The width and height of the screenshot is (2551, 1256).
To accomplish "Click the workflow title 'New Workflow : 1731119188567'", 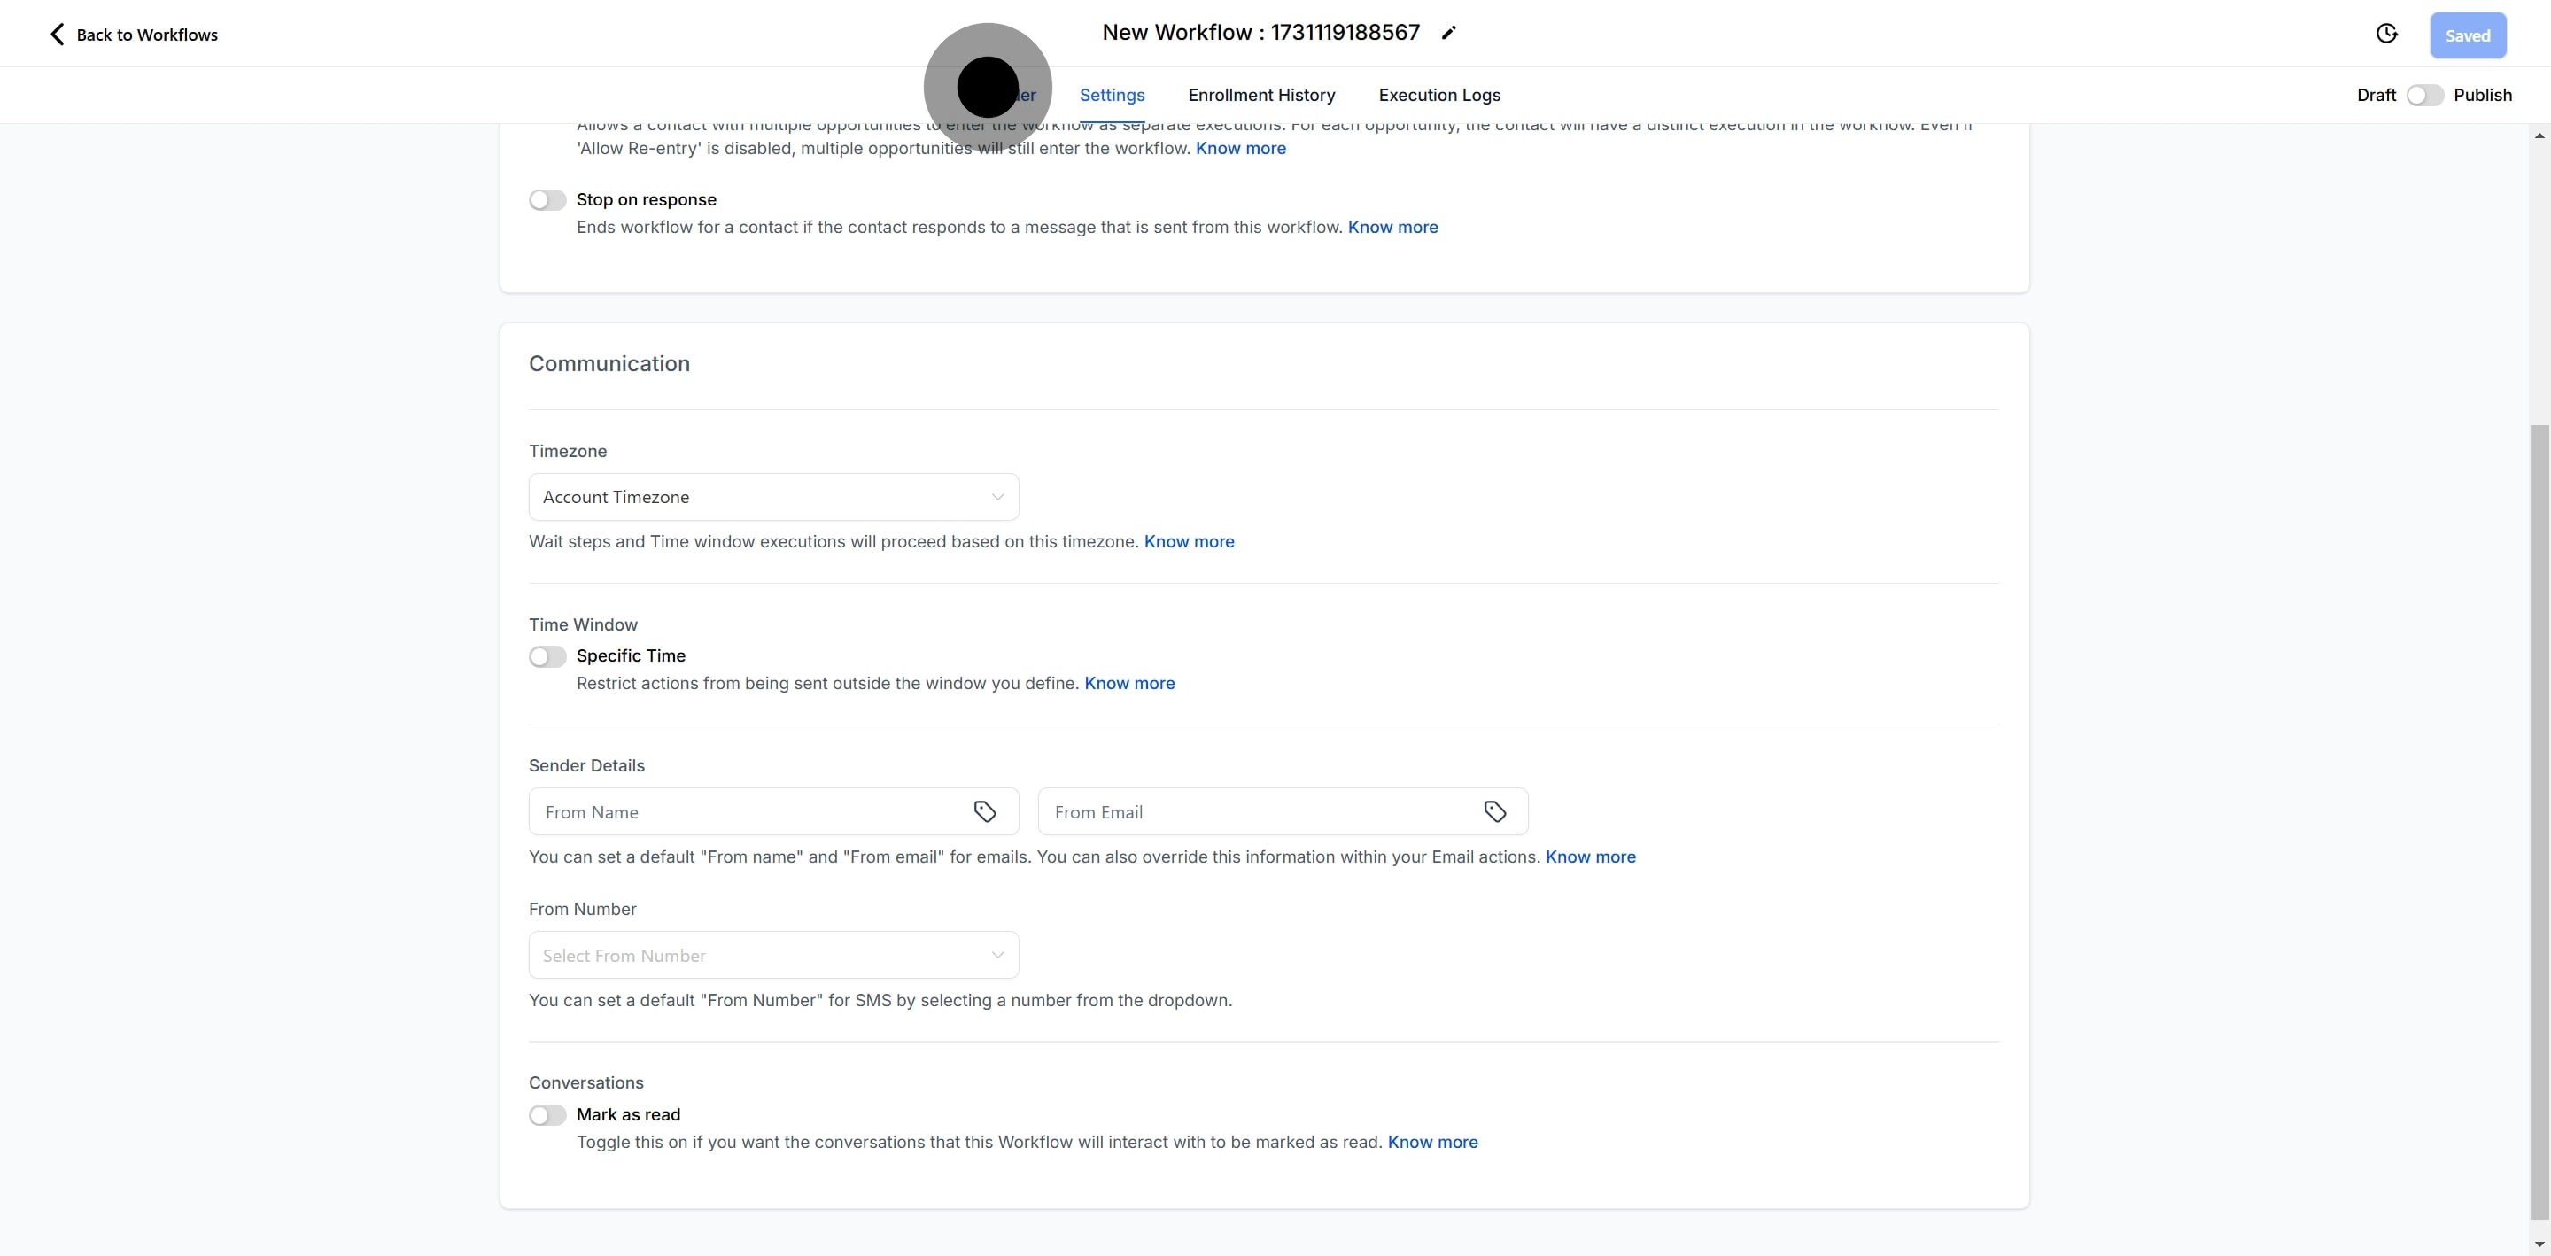I will 1260,33.
